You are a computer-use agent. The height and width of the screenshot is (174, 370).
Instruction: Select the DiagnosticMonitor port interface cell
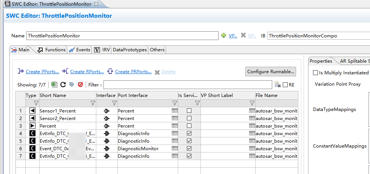coord(148,148)
